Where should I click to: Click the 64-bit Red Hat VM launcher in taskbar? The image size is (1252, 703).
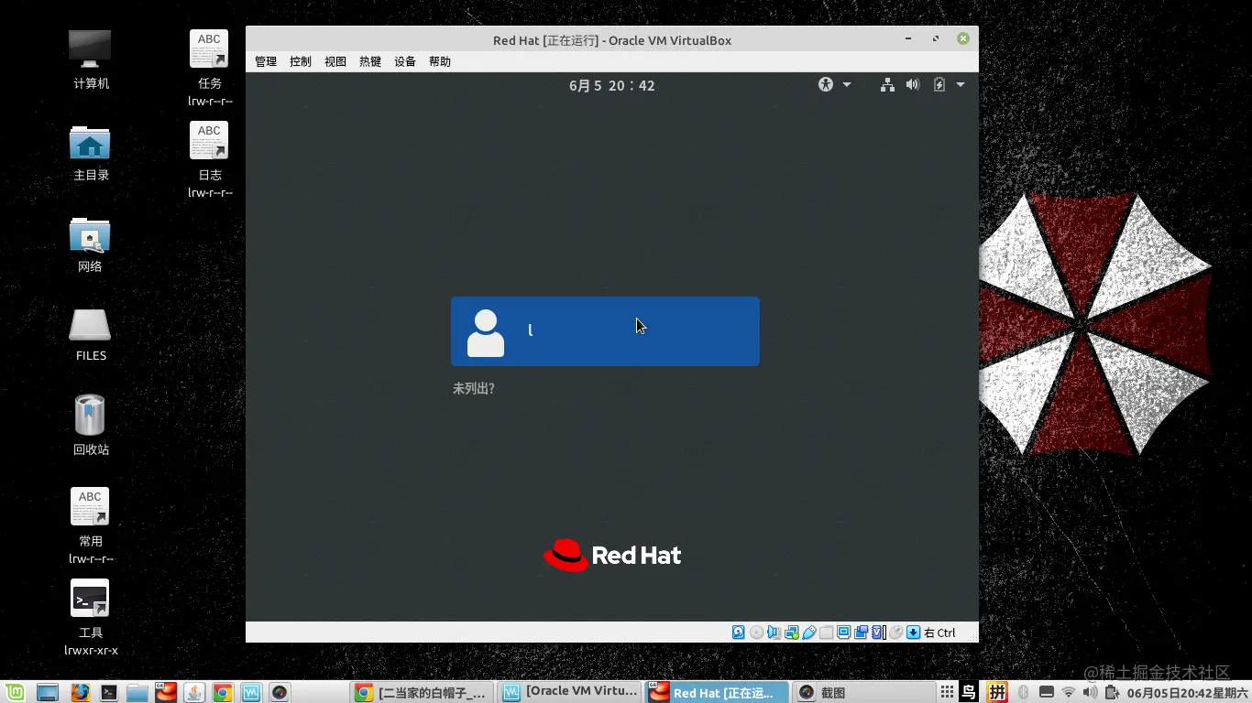point(166,692)
